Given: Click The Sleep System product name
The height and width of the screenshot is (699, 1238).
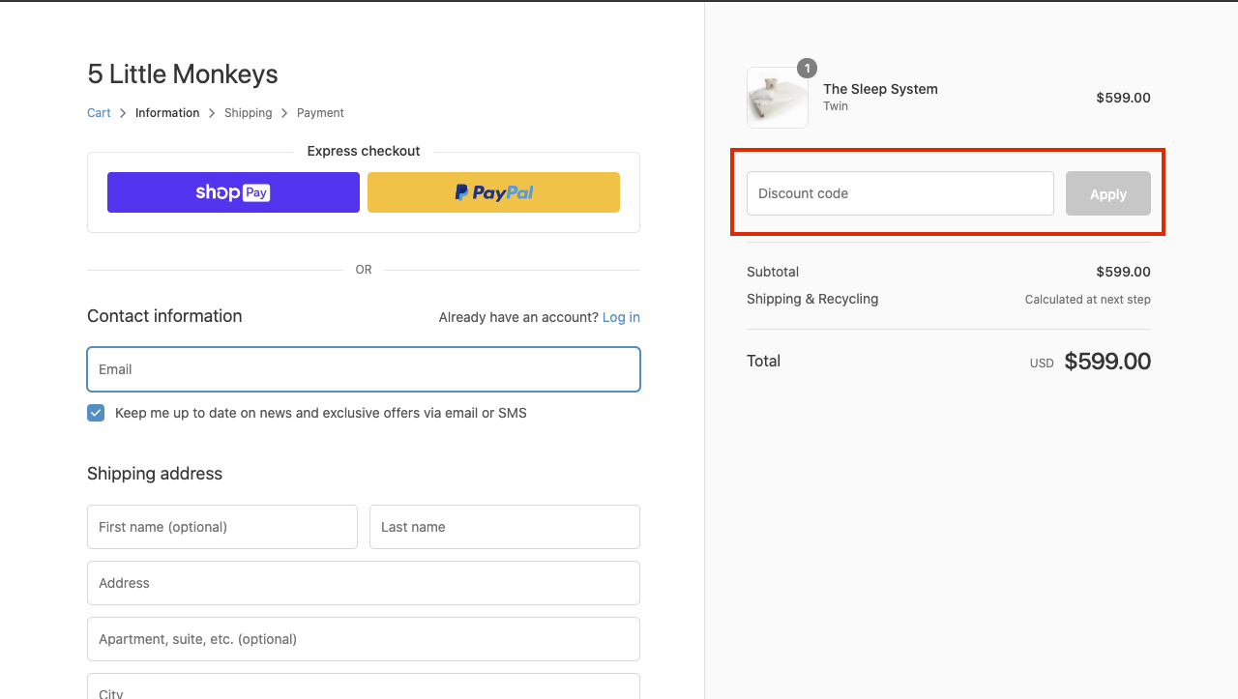Looking at the screenshot, I should tap(880, 89).
